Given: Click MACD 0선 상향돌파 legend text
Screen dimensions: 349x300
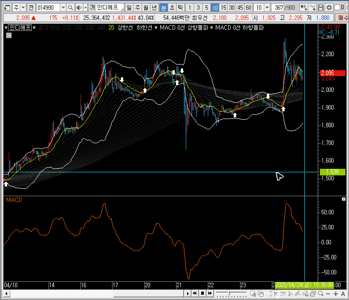Looking at the screenshot, I should [x=184, y=28].
